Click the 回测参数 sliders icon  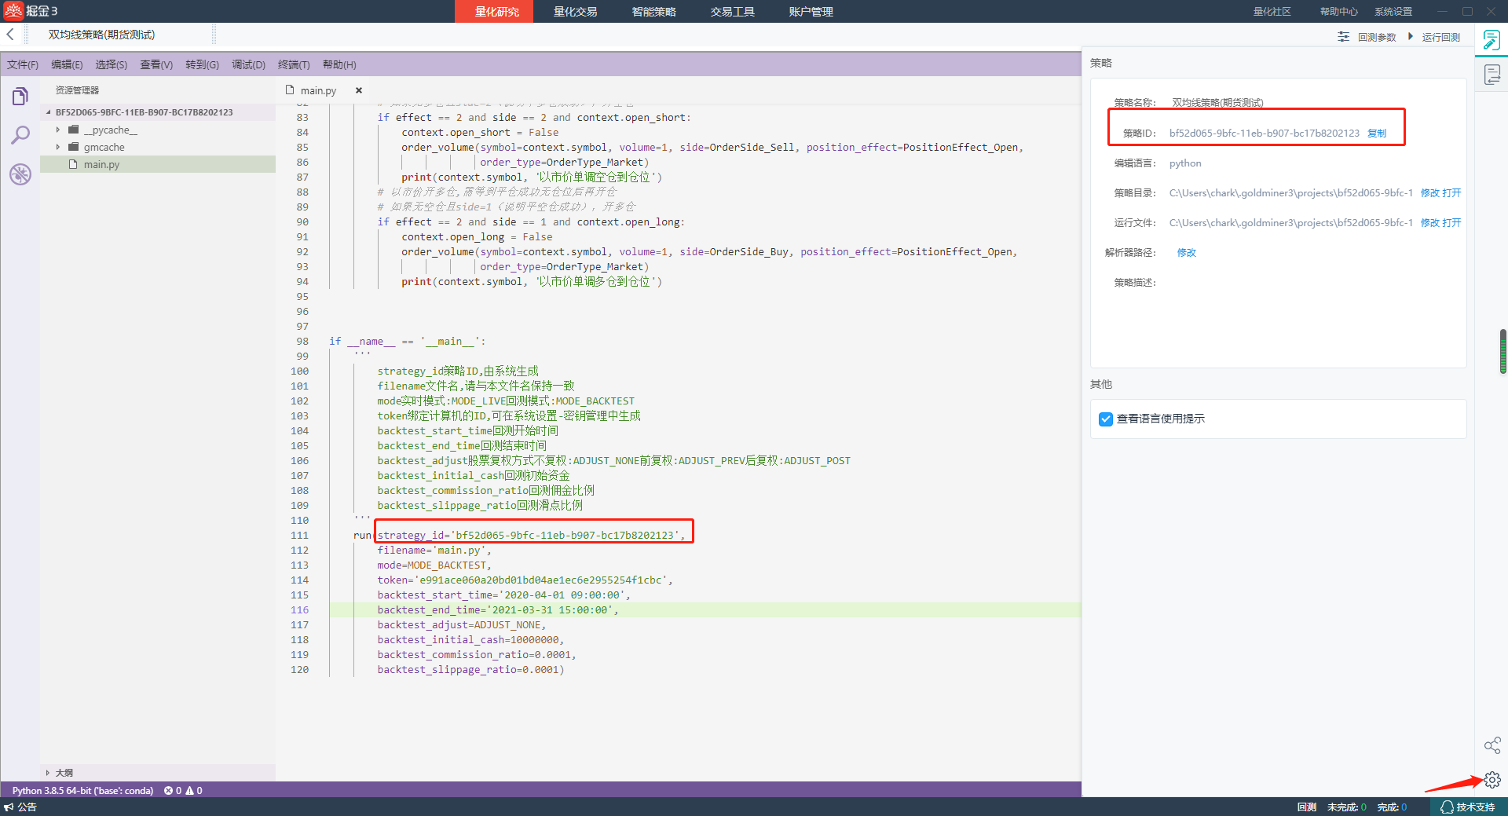pos(1344,37)
